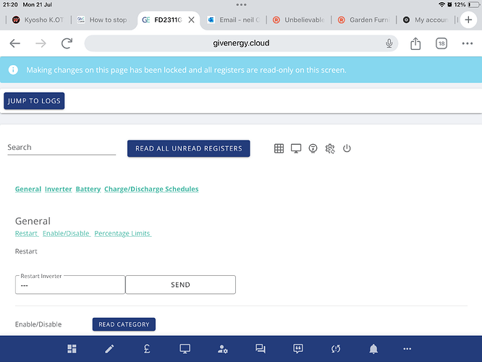482x362 pixels.
Task: Tap Safari share icon
Action: pyautogui.click(x=415, y=43)
